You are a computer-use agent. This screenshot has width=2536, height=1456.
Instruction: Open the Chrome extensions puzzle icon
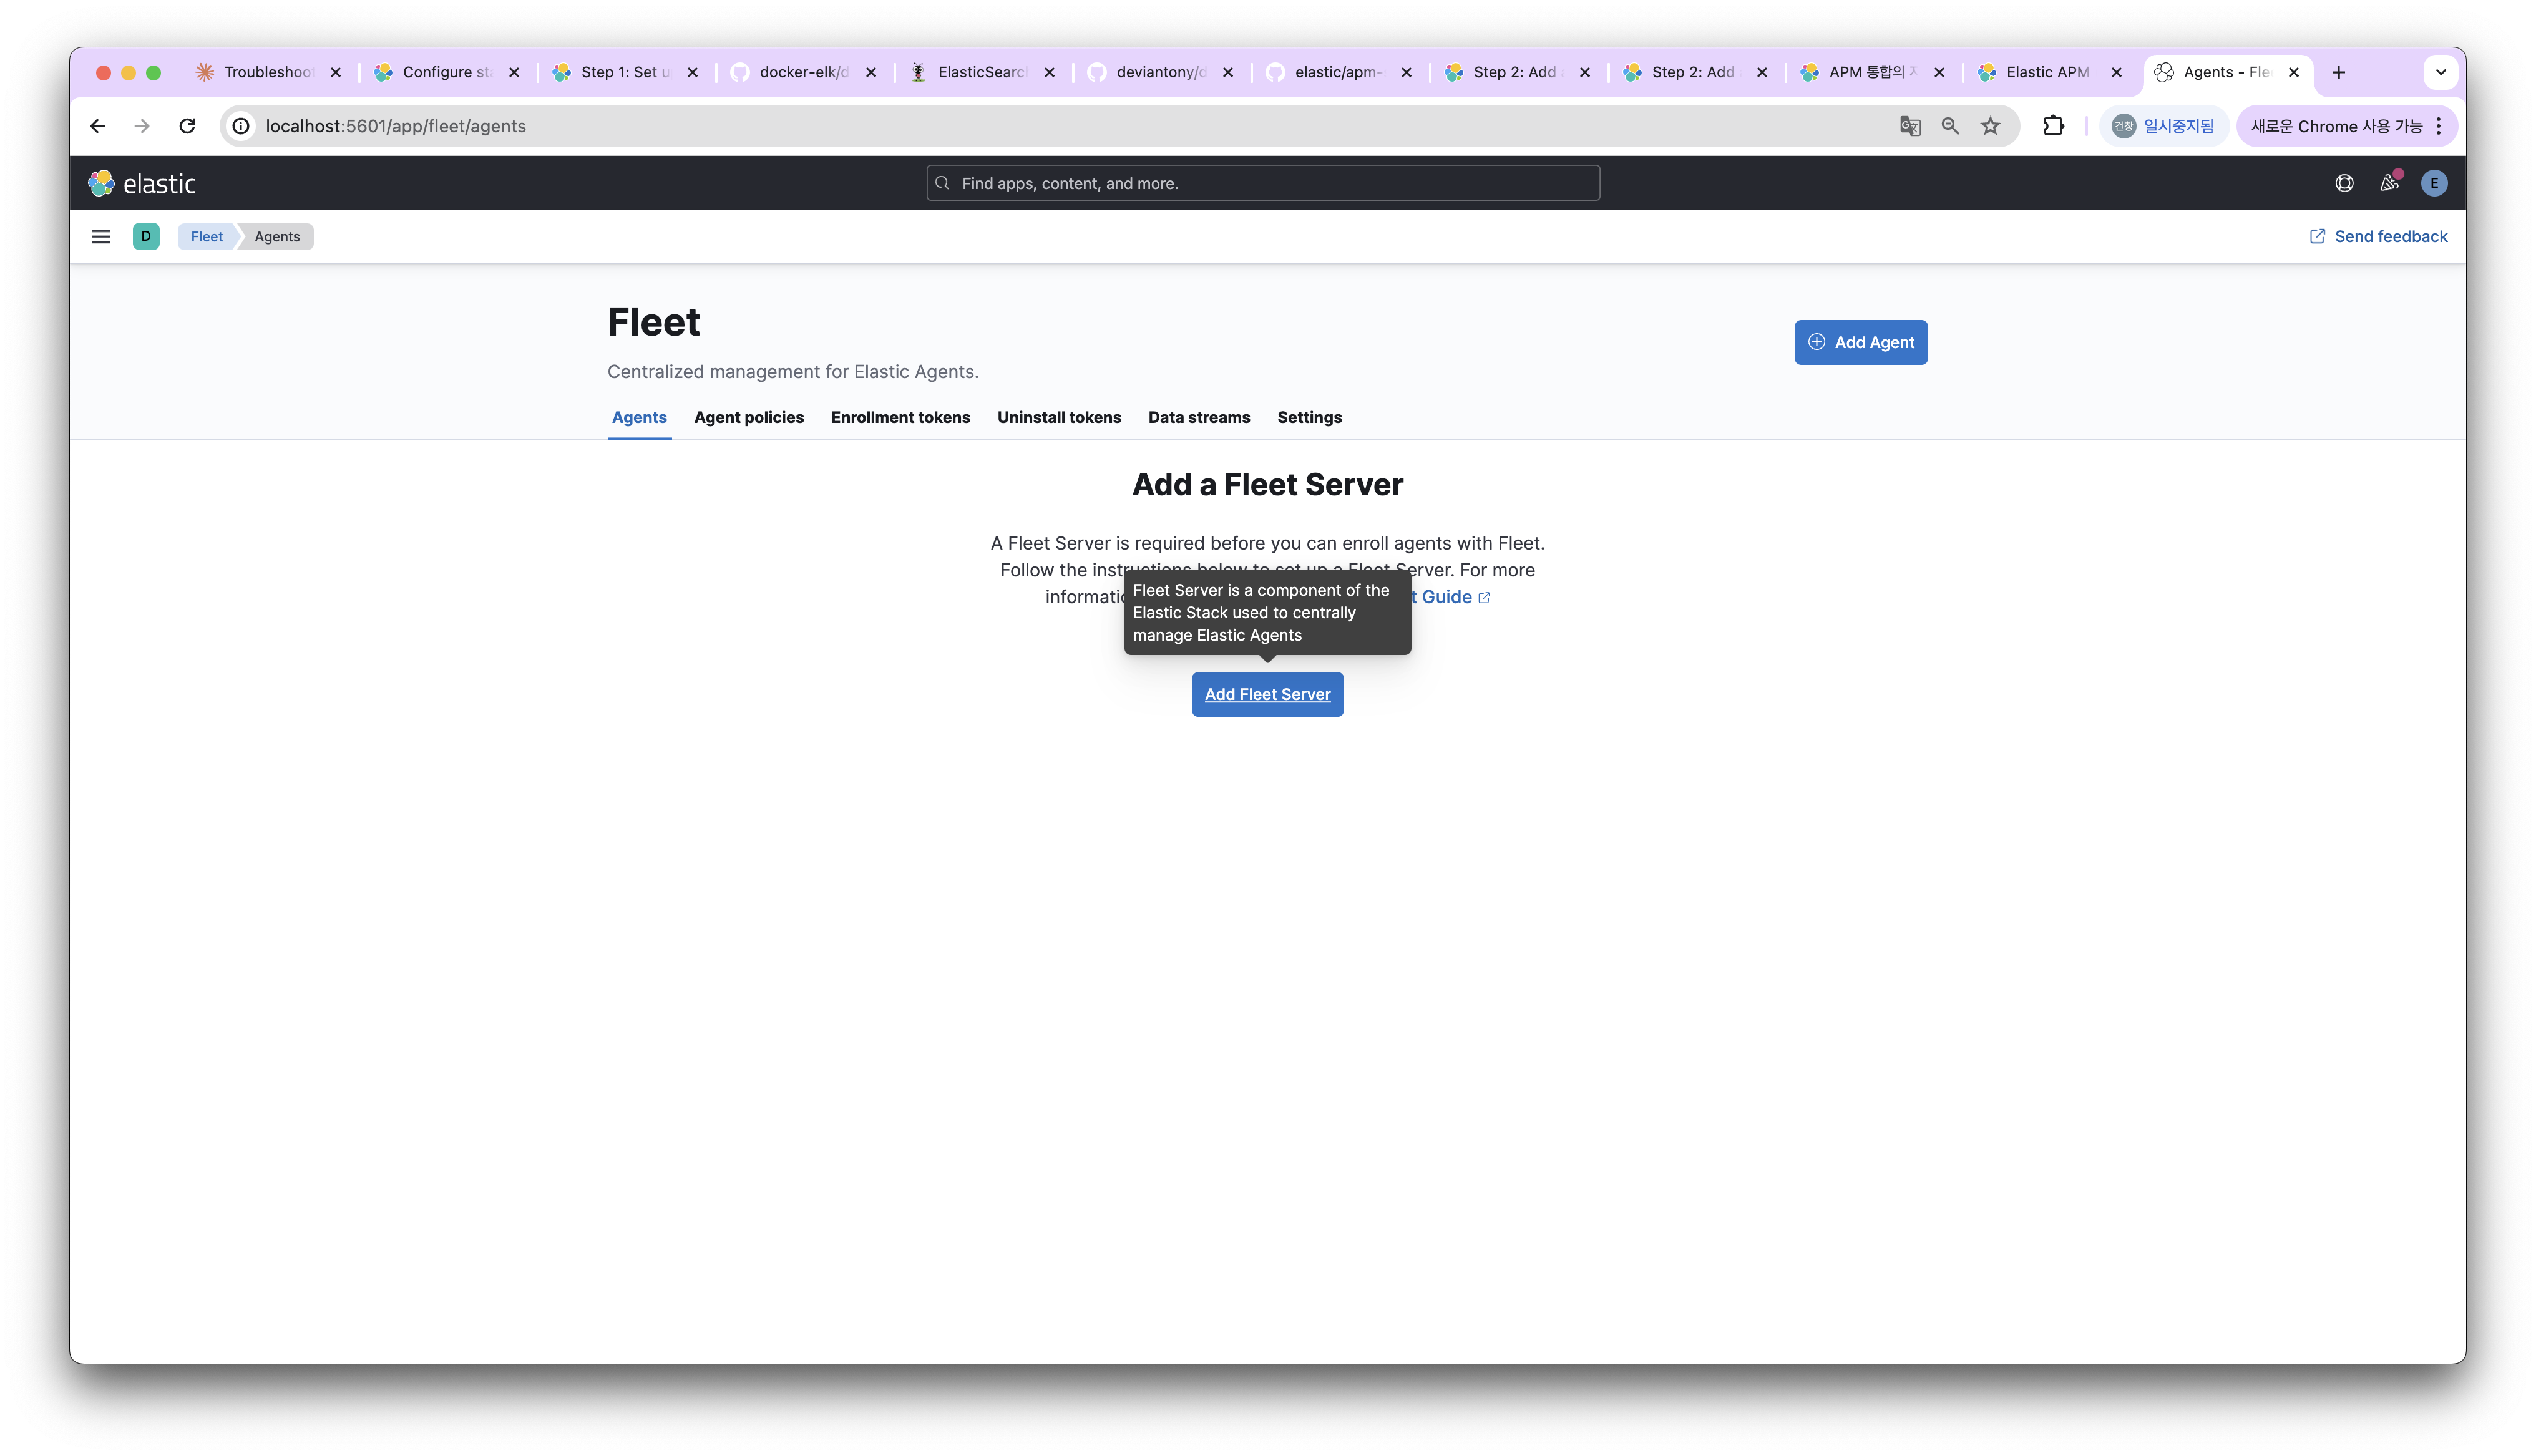coord(2053,126)
